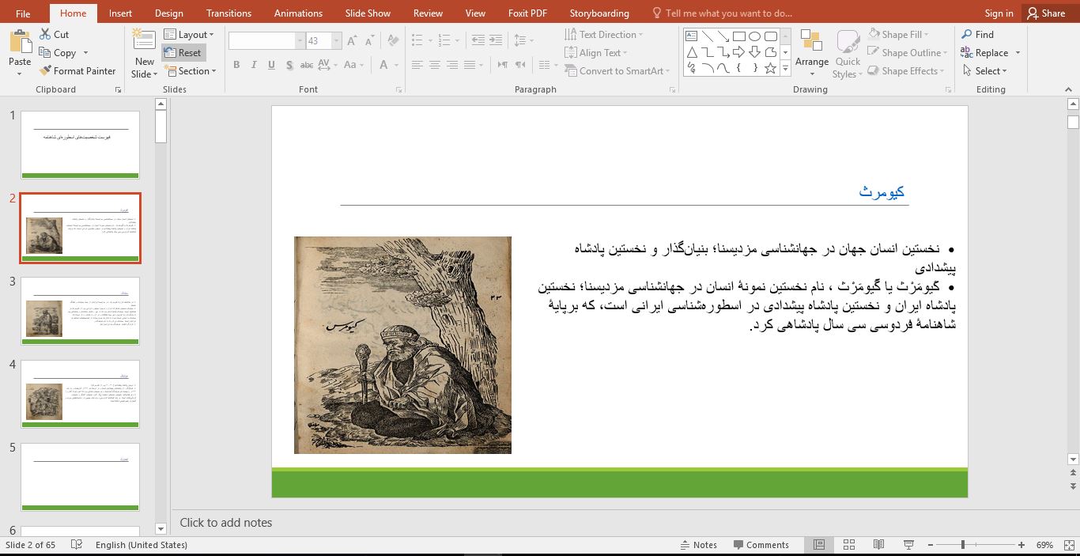Click the Share button
Screen dimensions: 1080x556
point(1046,13)
